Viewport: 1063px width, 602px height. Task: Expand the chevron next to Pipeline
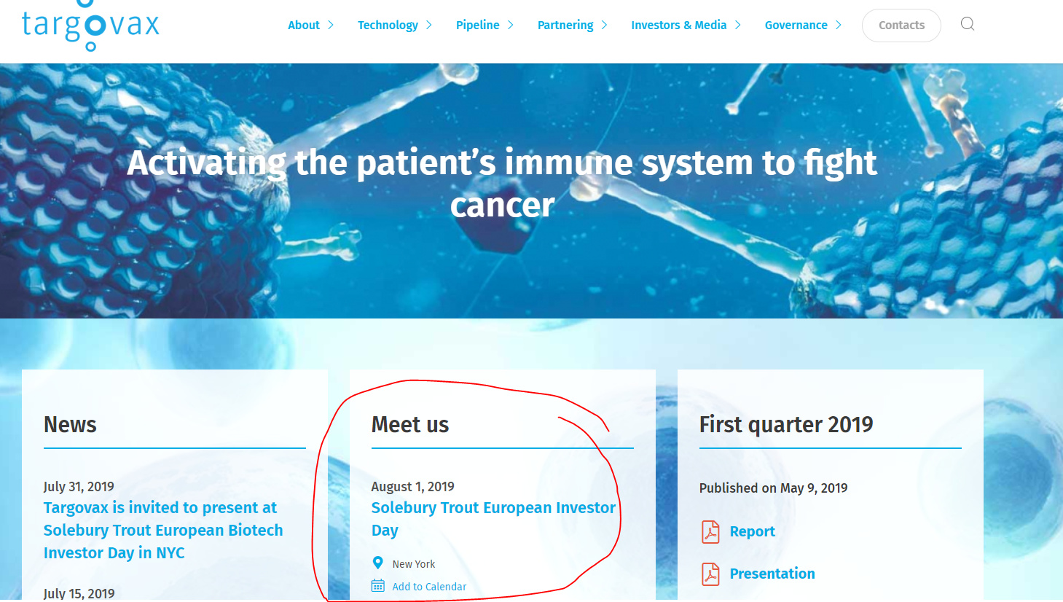tap(511, 26)
